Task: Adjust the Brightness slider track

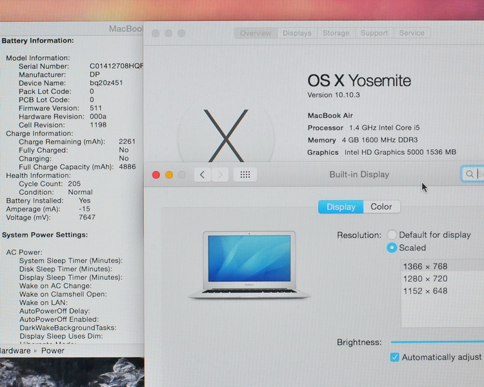Action: click(437, 342)
